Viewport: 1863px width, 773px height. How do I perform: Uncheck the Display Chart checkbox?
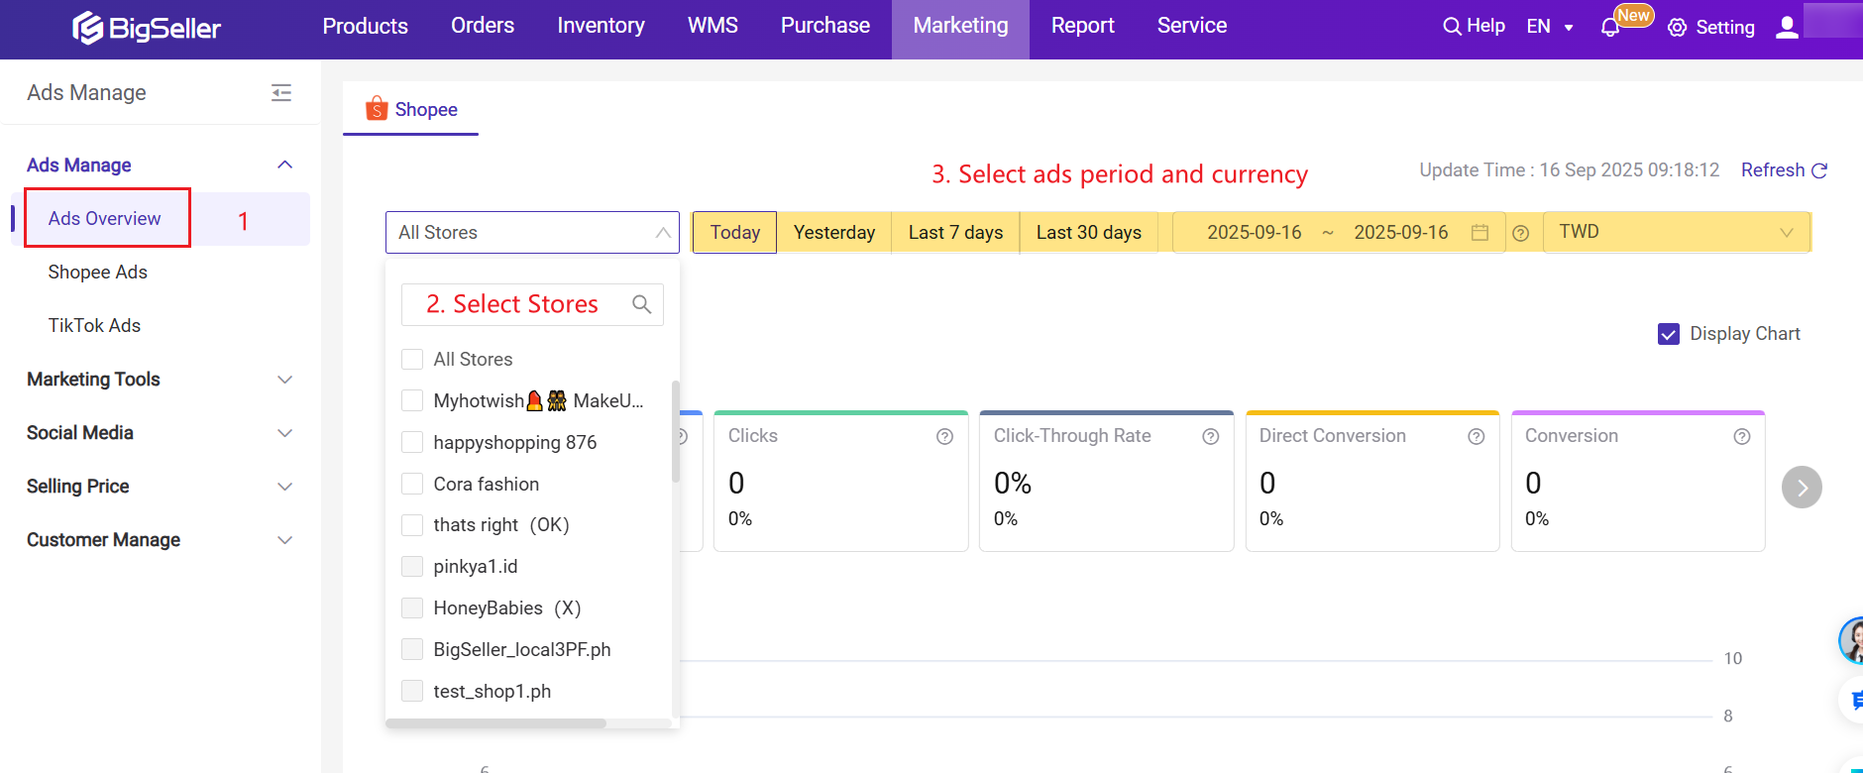(x=1669, y=334)
